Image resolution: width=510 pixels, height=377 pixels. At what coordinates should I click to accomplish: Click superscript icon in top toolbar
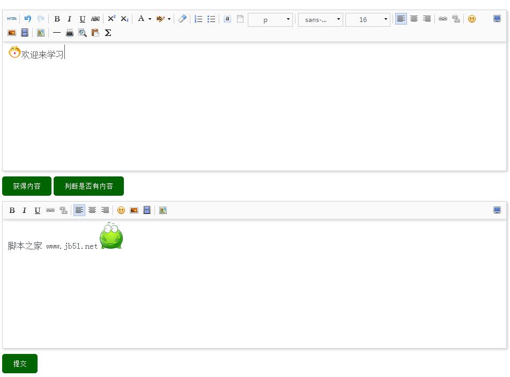tap(112, 19)
